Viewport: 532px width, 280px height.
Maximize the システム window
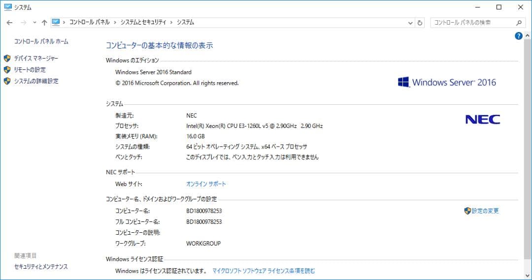[499, 7]
